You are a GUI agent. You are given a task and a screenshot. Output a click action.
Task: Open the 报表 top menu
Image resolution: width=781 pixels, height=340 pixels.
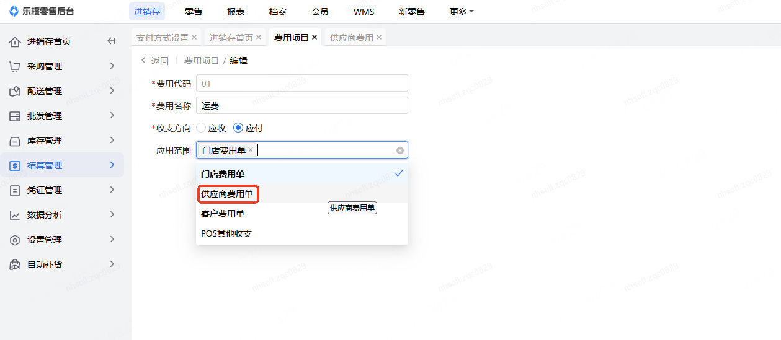[x=236, y=12]
